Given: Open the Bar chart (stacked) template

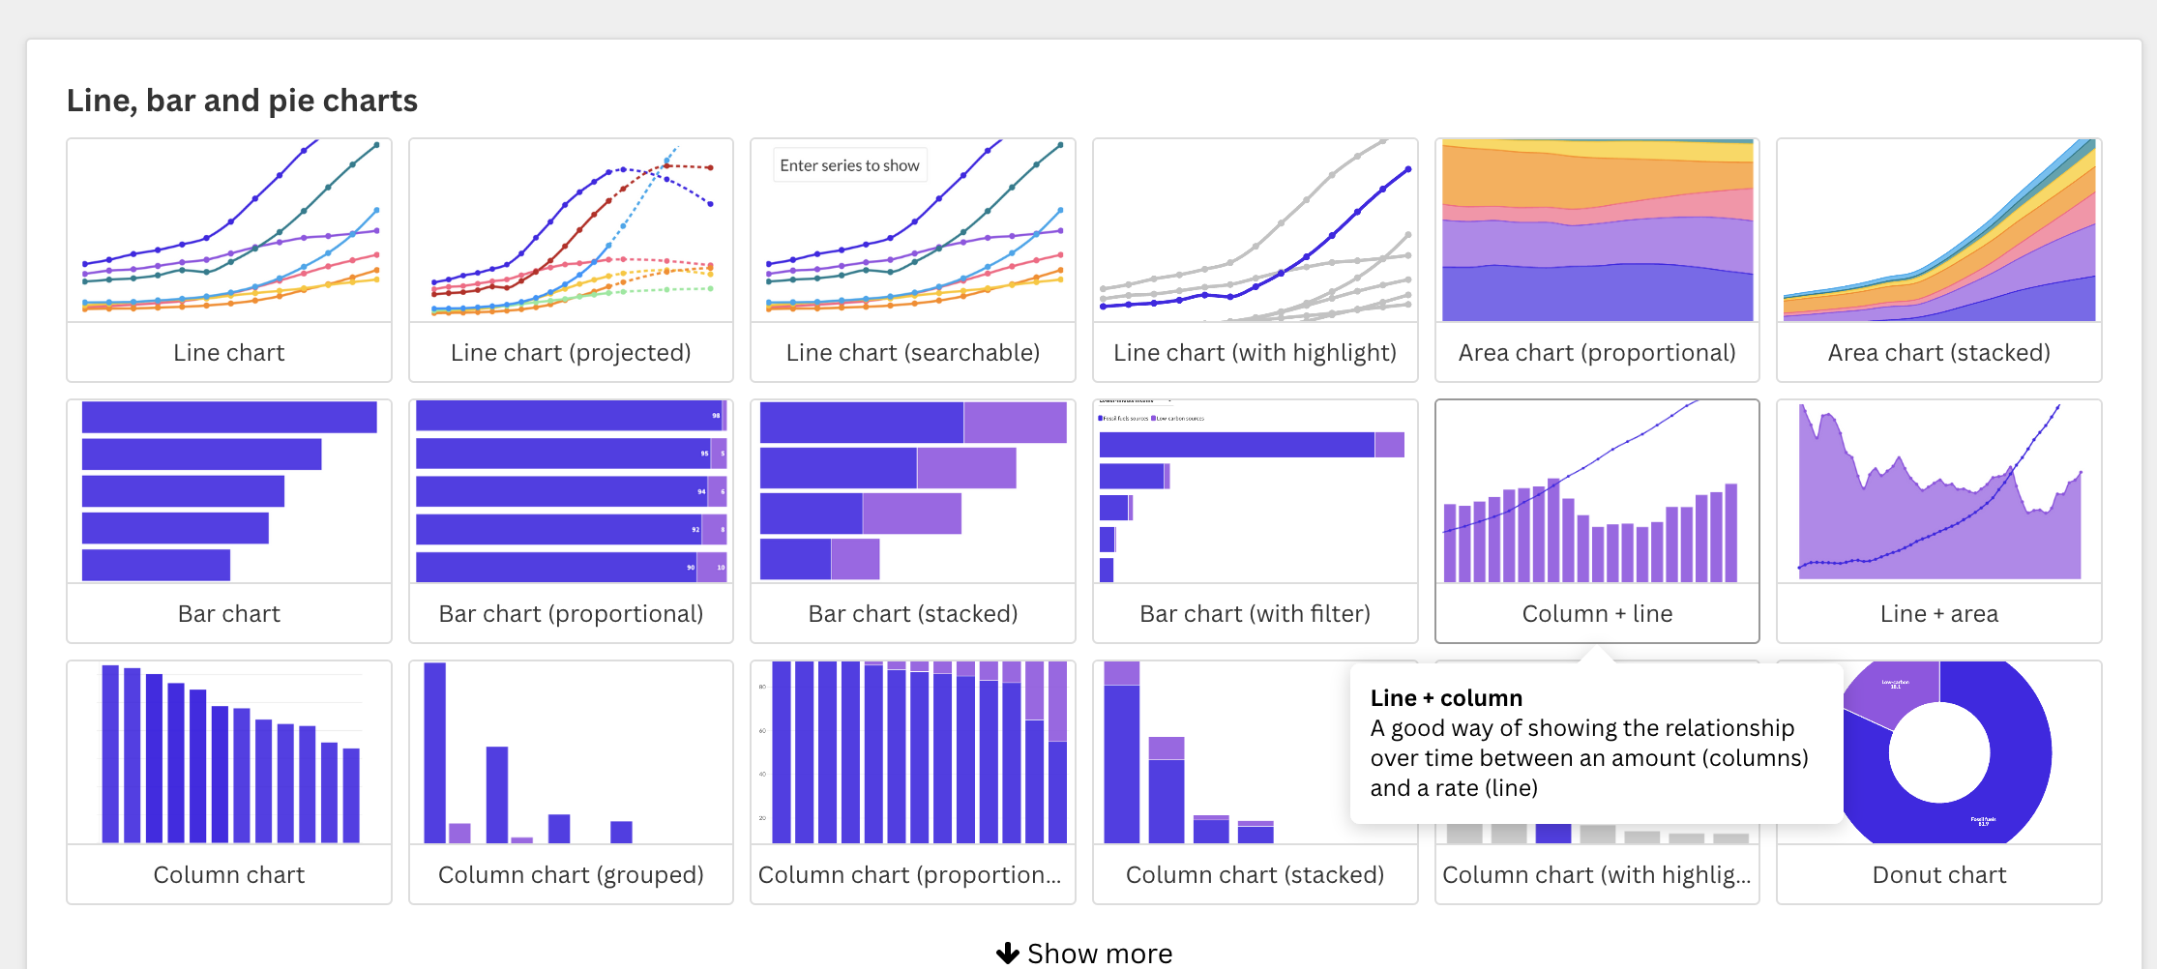Looking at the screenshot, I should coord(912,520).
